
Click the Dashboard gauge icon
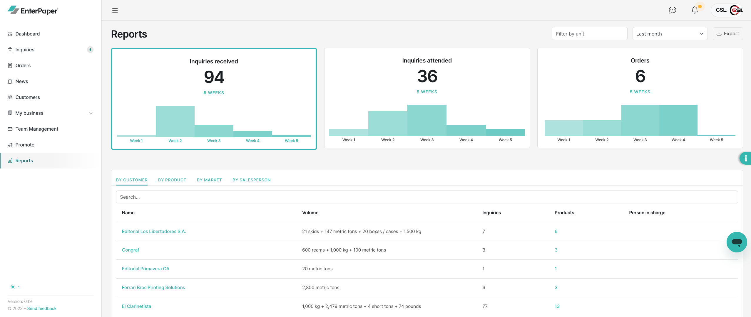click(10, 34)
